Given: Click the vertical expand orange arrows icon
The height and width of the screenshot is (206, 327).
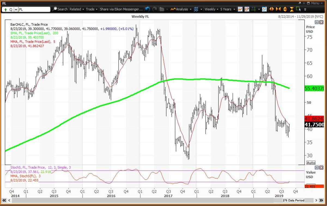Looking at the screenshot, I should [x=285, y=9].
